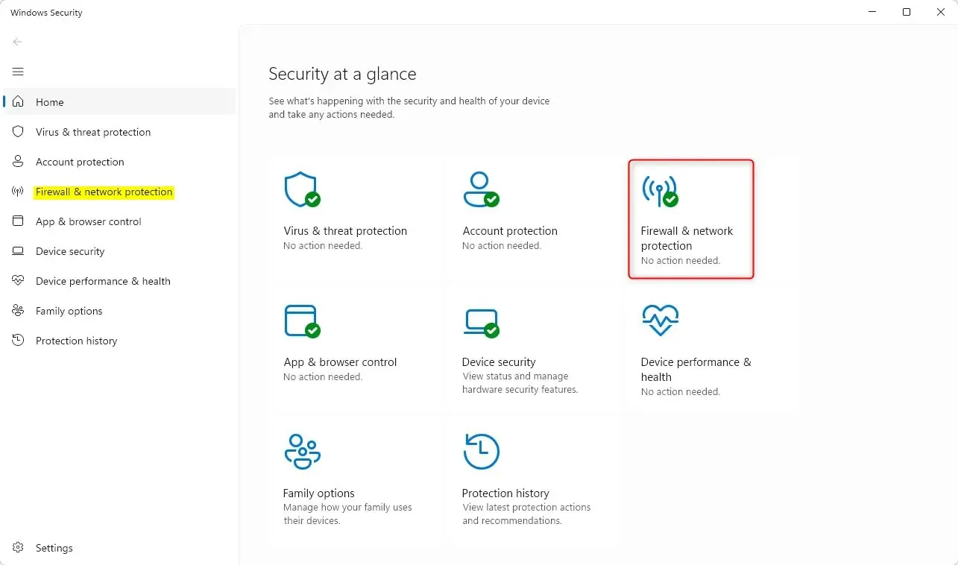Maximize the Windows Security window
Viewport: 958px width, 565px height.
907,12
